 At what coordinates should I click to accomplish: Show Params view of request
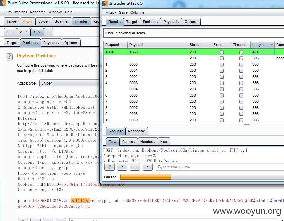tap(128, 142)
